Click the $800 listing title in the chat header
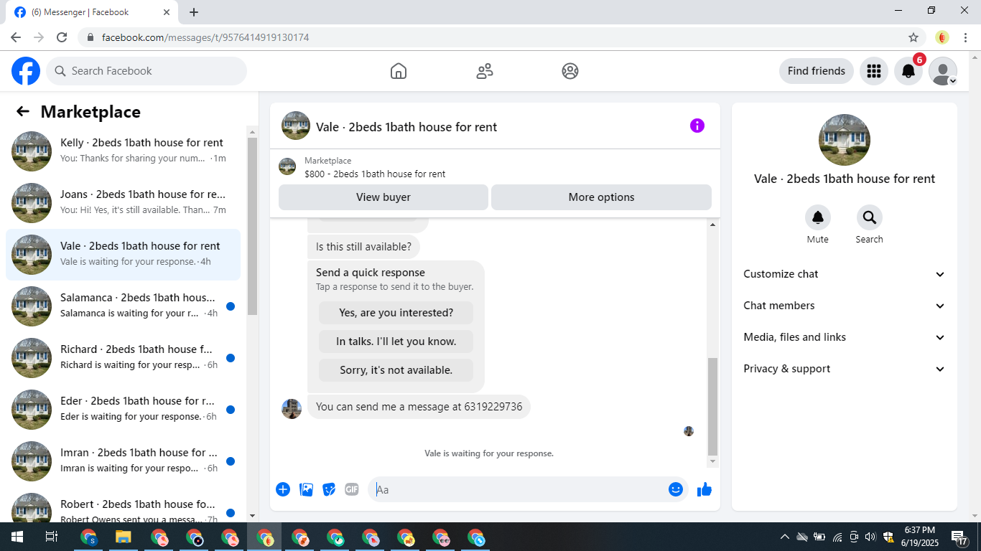The height and width of the screenshot is (551, 981). [x=375, y=174]
